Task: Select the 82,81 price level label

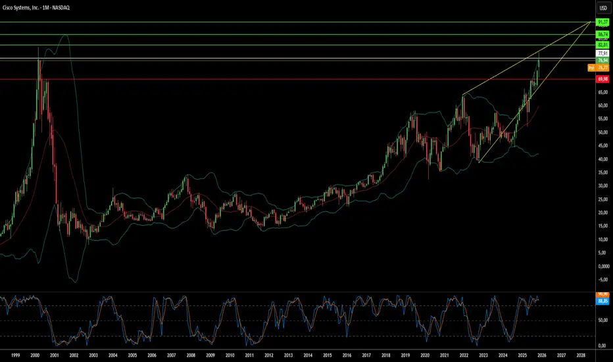Action: point(603,45)
